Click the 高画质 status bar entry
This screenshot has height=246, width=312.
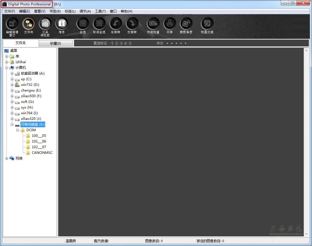[71, 241]
